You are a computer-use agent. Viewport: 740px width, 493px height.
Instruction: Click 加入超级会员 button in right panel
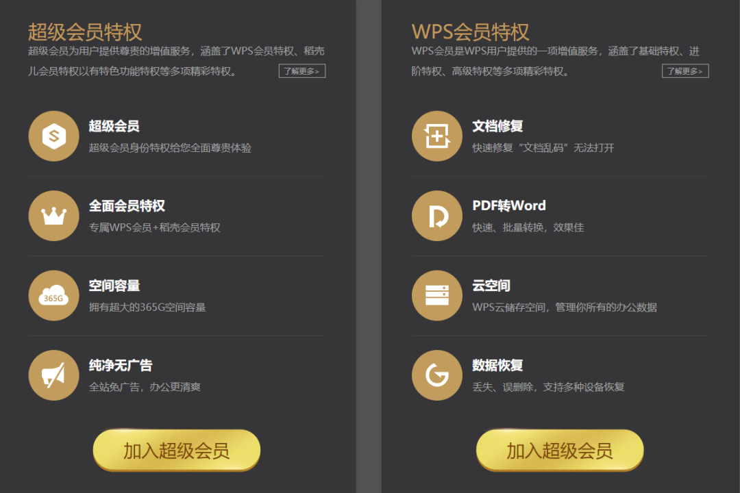coord(560,451)
